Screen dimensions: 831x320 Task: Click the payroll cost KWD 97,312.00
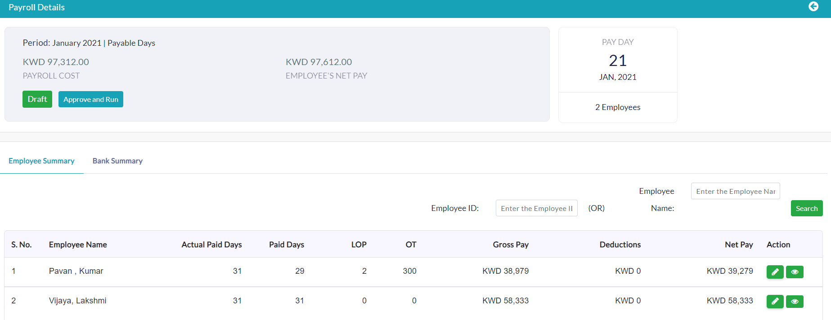tap(56, 62)
